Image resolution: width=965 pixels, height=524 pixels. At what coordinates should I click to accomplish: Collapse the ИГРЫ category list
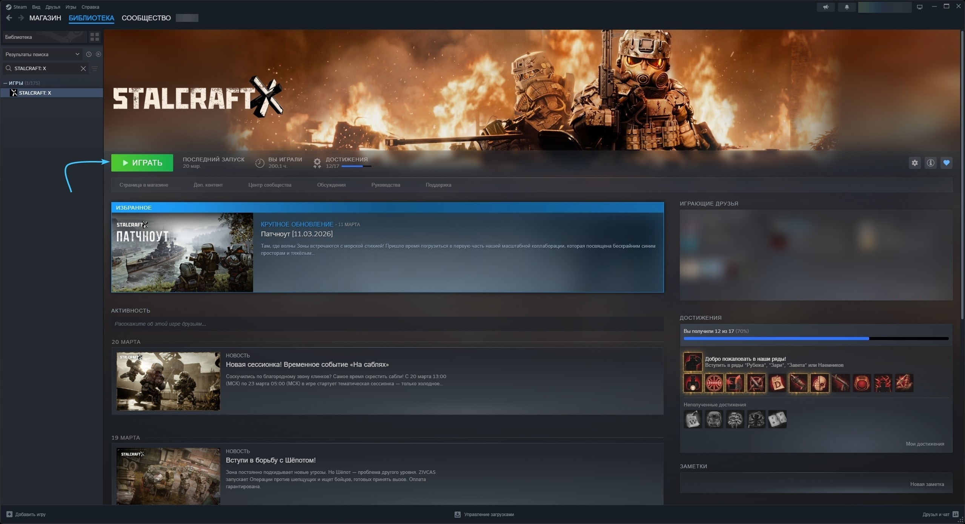tap(5, 83)
